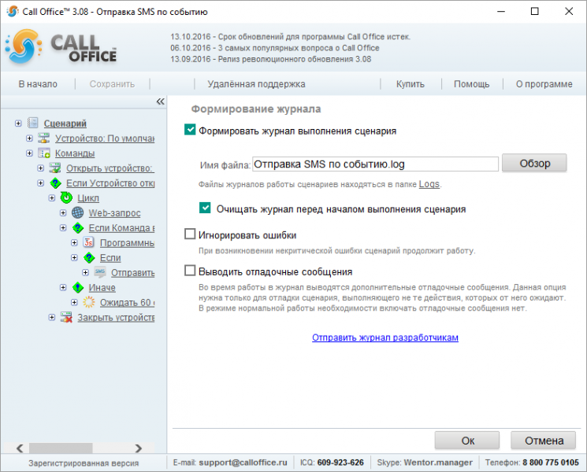Select the Web-запрос tree label
Image resolution: width=587 pixels, height=472 pixels.
[x=114, y=213]
